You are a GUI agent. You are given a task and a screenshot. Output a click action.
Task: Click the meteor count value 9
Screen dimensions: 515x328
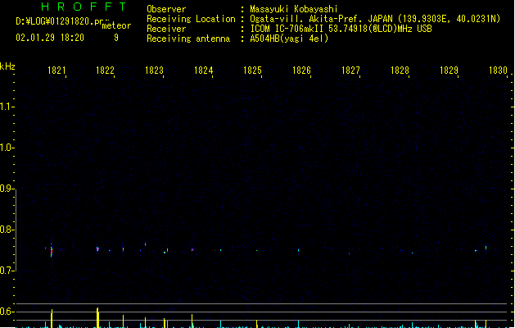tap(116, 38)
